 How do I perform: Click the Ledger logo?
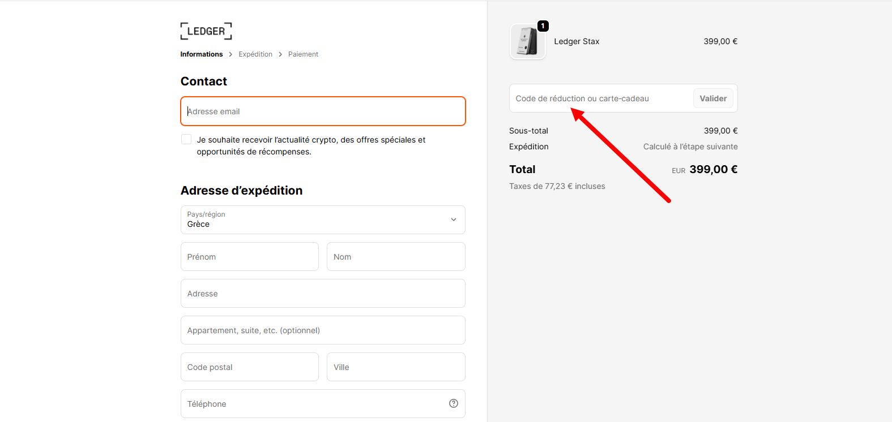(206, 31)
